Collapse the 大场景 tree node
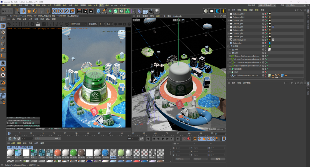The image size is (310, 167). point(229,46)
